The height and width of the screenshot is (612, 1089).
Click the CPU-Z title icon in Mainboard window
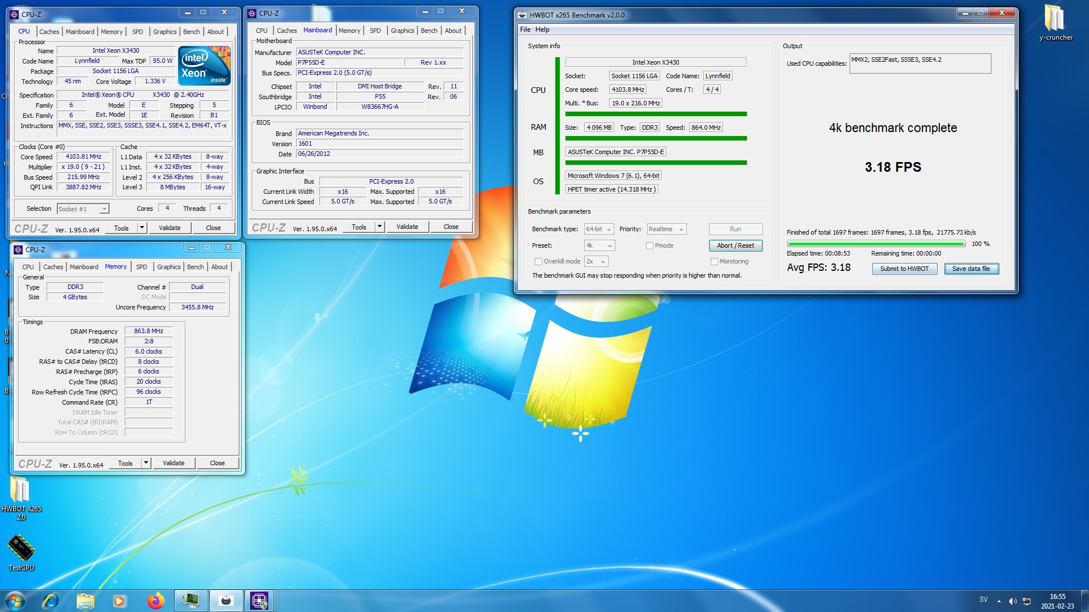pos(252,13)
